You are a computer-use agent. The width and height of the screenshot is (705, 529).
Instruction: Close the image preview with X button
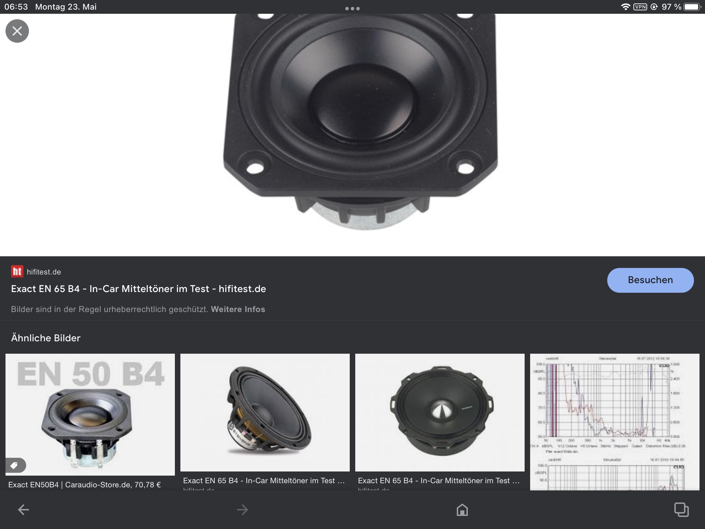coord(17,31)
